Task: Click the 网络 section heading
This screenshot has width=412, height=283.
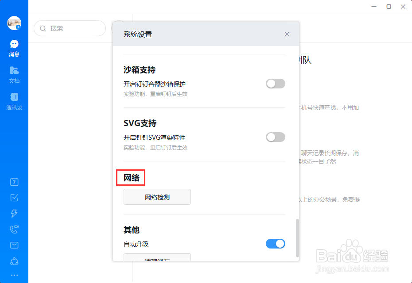Action: [x=132, y=178]
